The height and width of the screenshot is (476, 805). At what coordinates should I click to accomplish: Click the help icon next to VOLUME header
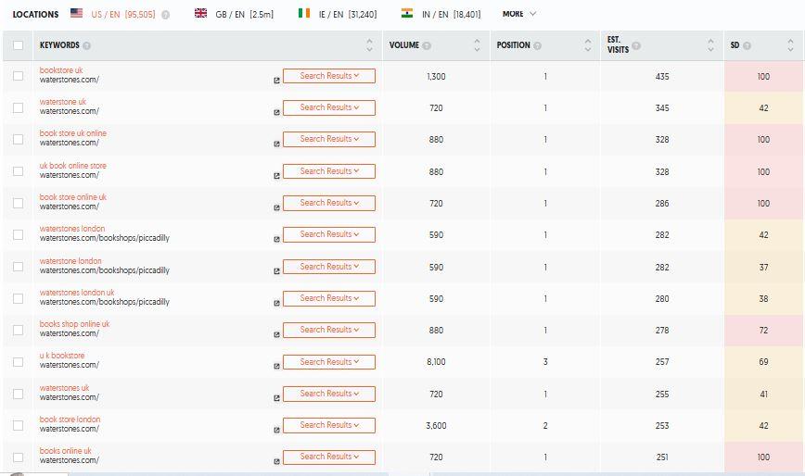pos(427,45)
